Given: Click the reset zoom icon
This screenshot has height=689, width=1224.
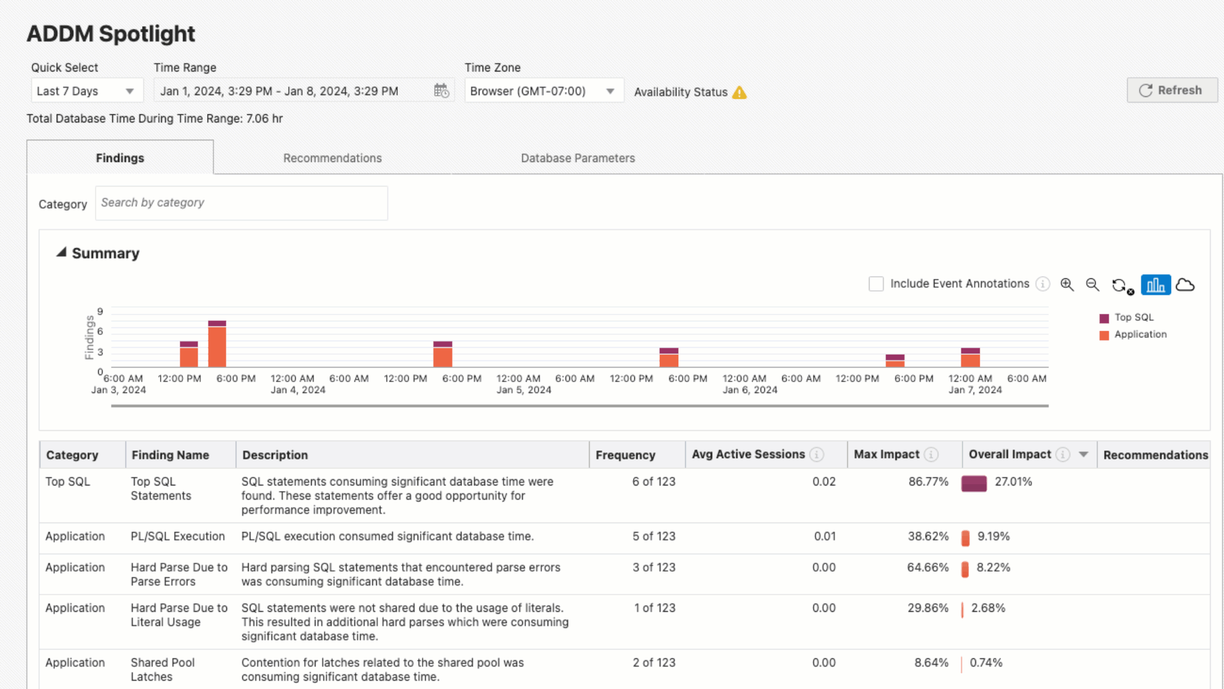Looking at the screenshot, I should coord(1119,285).
